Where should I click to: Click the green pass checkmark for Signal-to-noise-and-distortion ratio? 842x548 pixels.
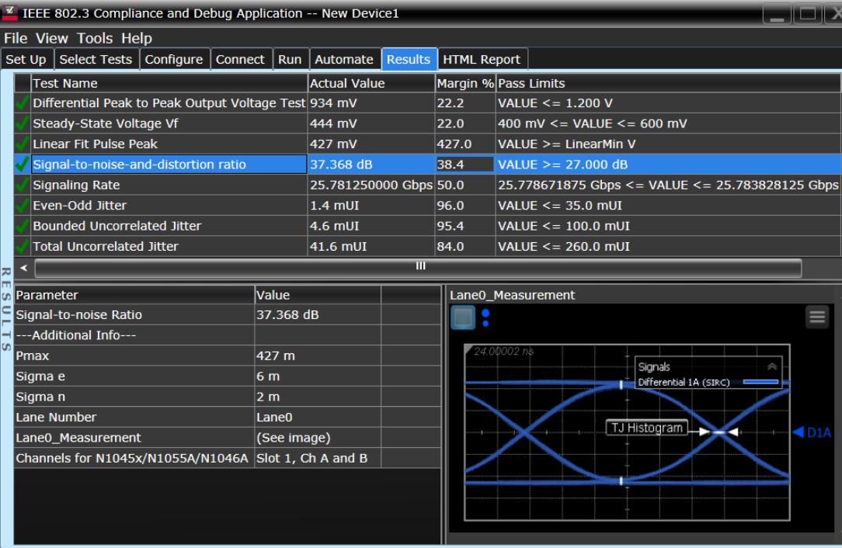coord(21,164)
